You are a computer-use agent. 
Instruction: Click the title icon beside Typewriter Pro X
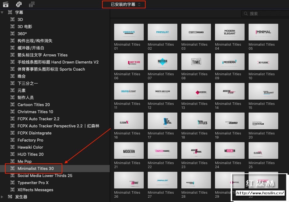12,183
